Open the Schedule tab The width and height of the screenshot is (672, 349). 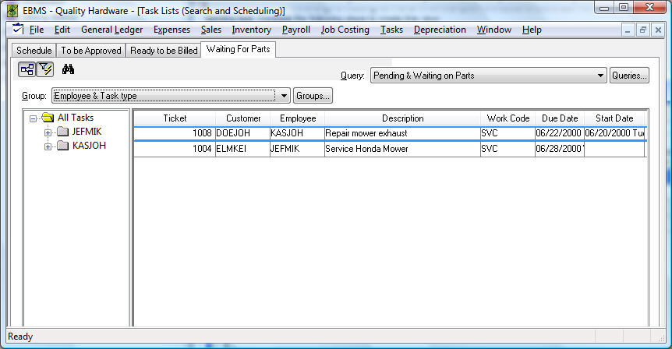(34, 51)
